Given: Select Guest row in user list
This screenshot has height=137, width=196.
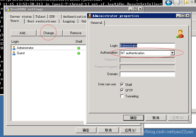Looking at the screenshot, I should tap(49, 53).
